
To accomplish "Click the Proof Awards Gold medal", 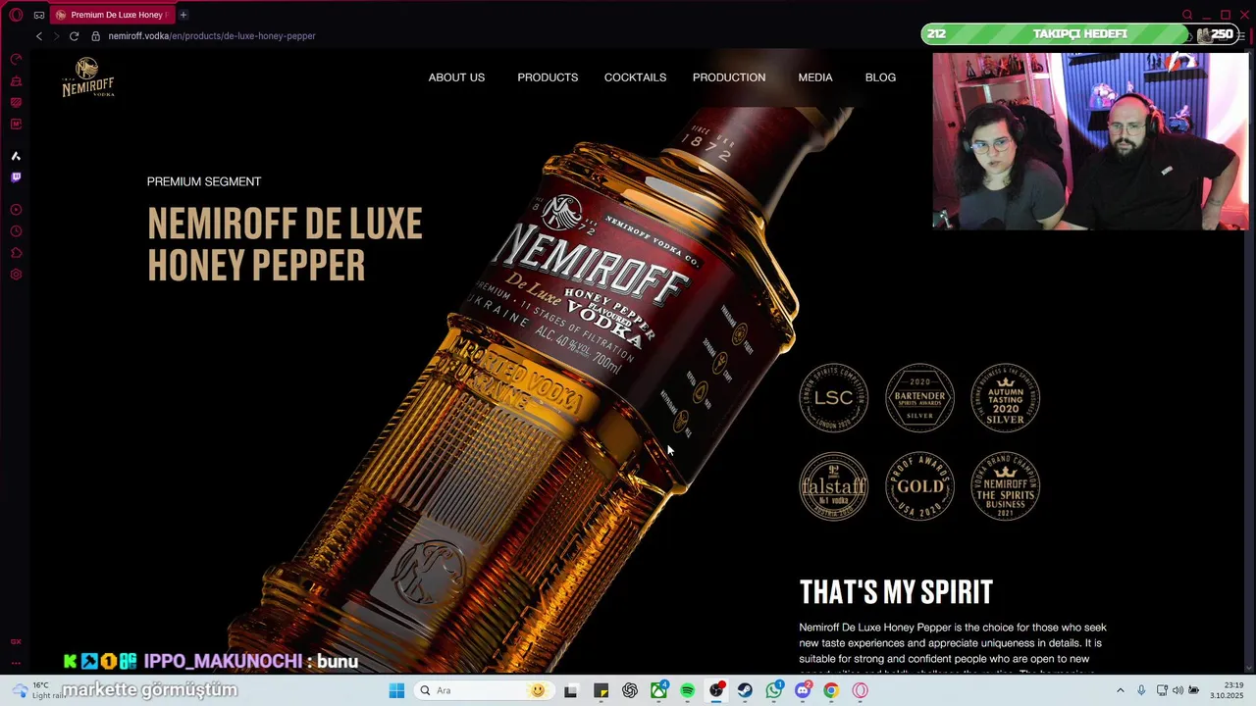I will coord(919,485).
